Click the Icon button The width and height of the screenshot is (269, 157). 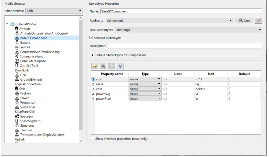[x=244, y=21]
